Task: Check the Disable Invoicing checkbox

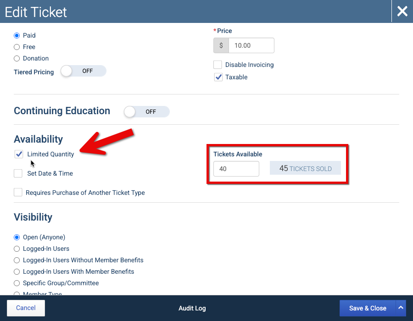Action: 218,65
